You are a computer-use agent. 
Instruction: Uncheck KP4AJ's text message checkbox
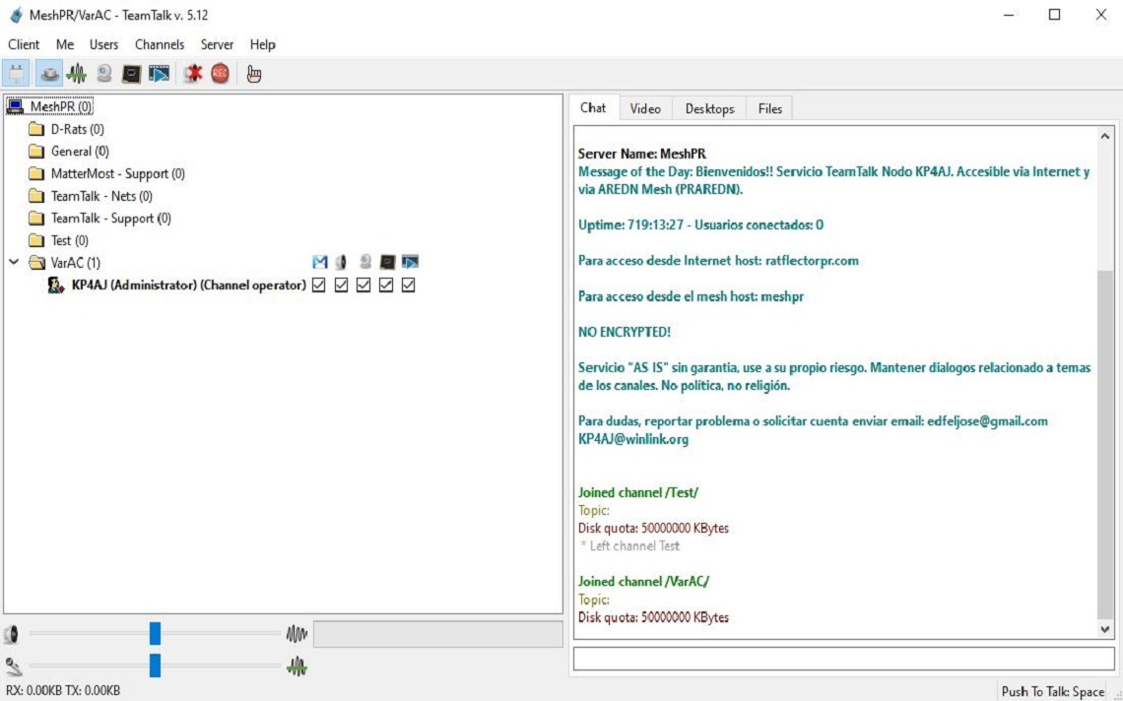click(319, 285)
